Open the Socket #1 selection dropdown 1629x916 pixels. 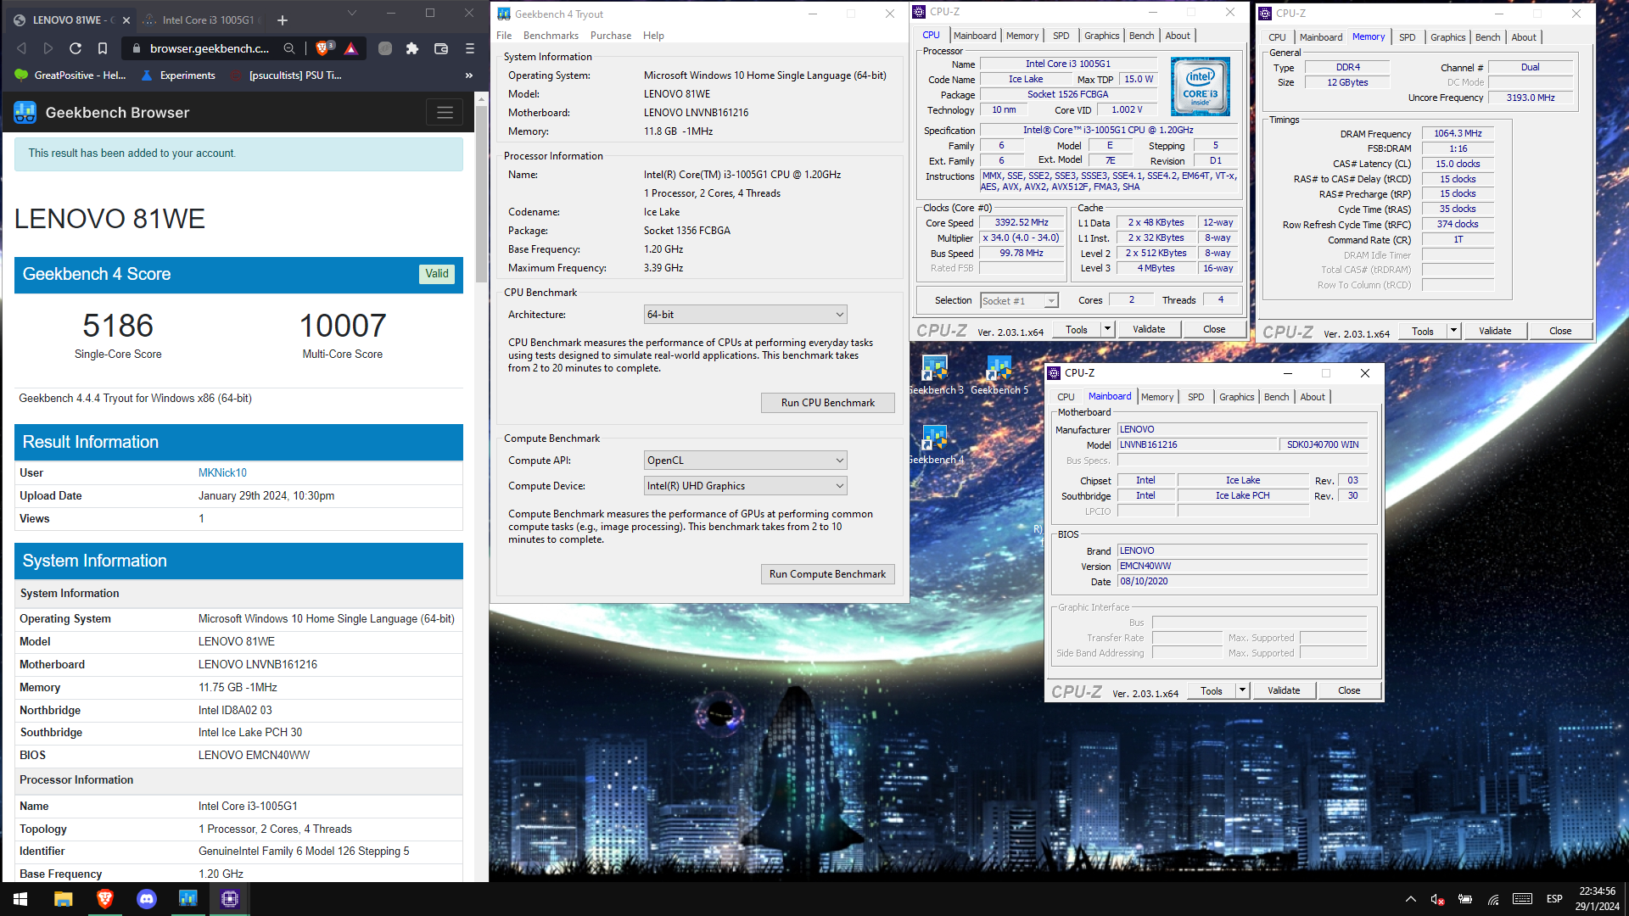click(1019, 301)
